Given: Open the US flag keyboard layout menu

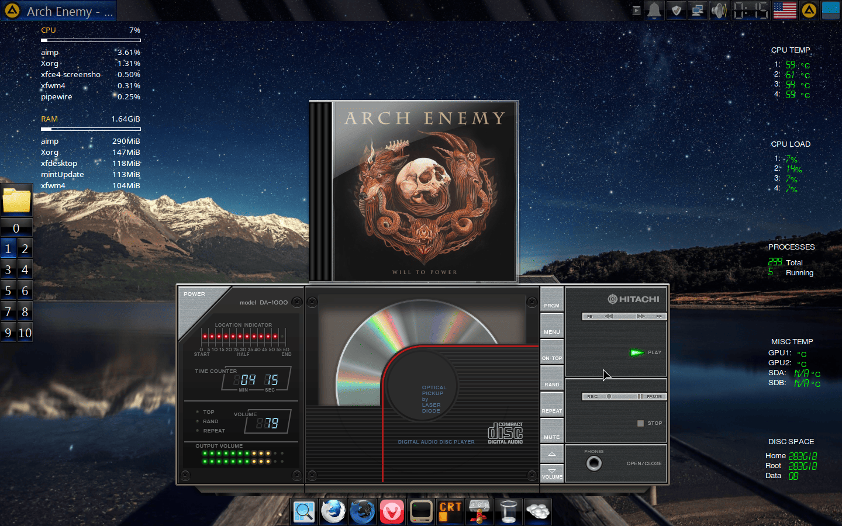Looking at the screenshot, I should tap(785, 11).
